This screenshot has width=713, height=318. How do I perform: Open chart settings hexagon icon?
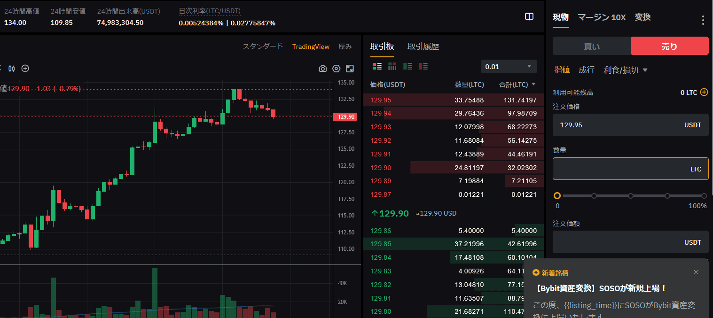tap(336, 69)
